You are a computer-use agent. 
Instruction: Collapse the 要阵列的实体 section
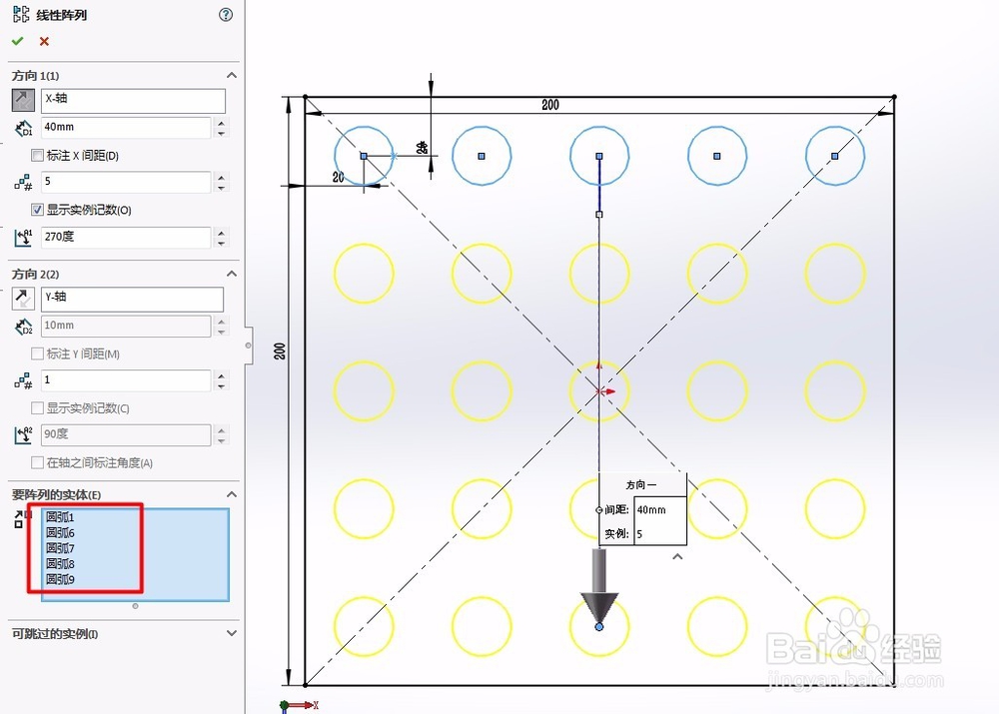(232, 494)
